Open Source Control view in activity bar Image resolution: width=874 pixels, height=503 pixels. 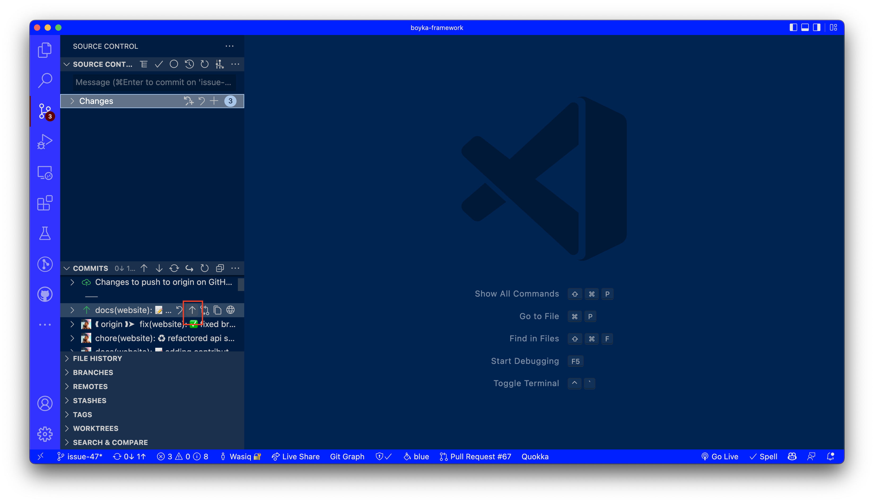45,111
